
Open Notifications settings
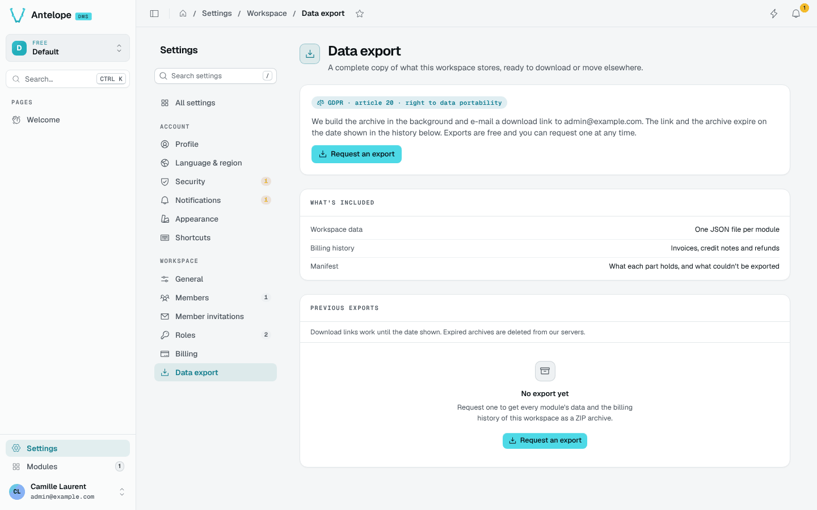tap(216, 200)
